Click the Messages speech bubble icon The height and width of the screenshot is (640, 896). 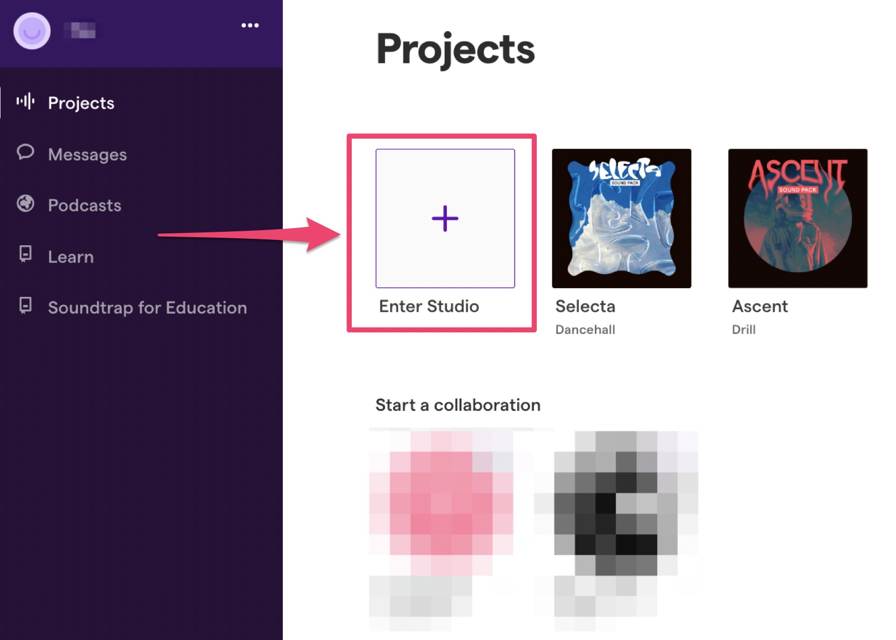[x=25, y=153]
